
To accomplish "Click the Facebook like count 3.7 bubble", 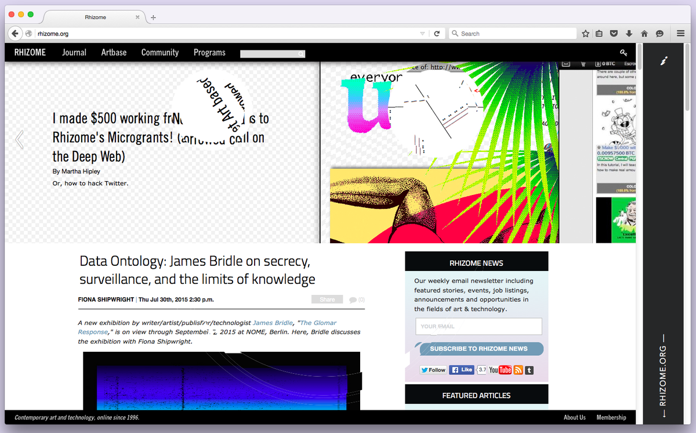I will pos(482,370).
